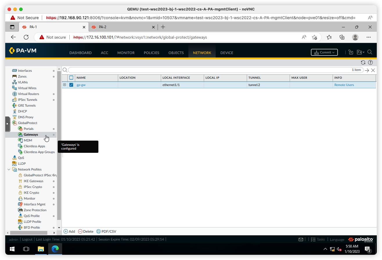Image resolution: width=382 pixels, height=260 pixels.
Task: Open GlobalProtect IPSec Crypto profile
Action: [40, 175]
